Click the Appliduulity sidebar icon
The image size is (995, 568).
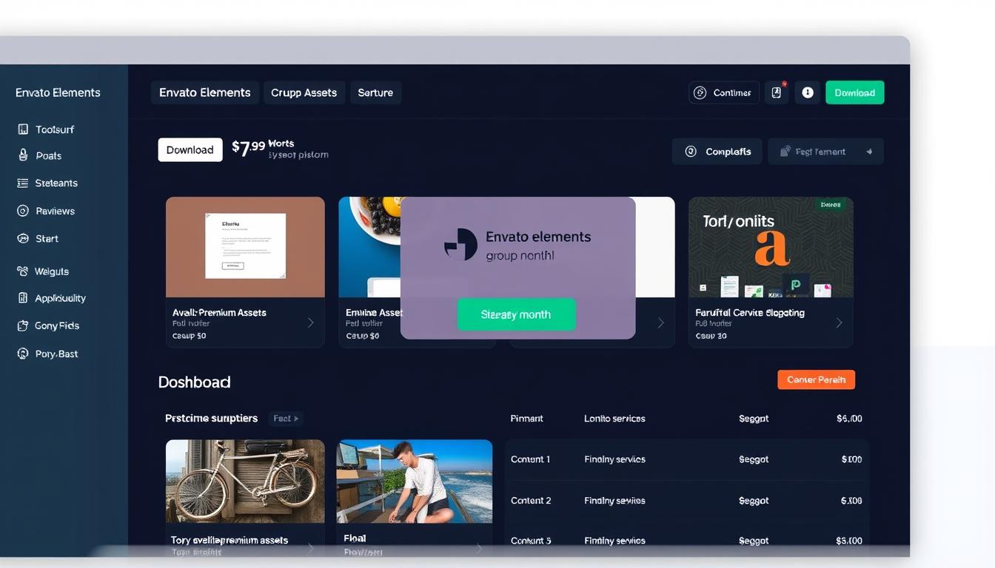click(x=23, y=298)
